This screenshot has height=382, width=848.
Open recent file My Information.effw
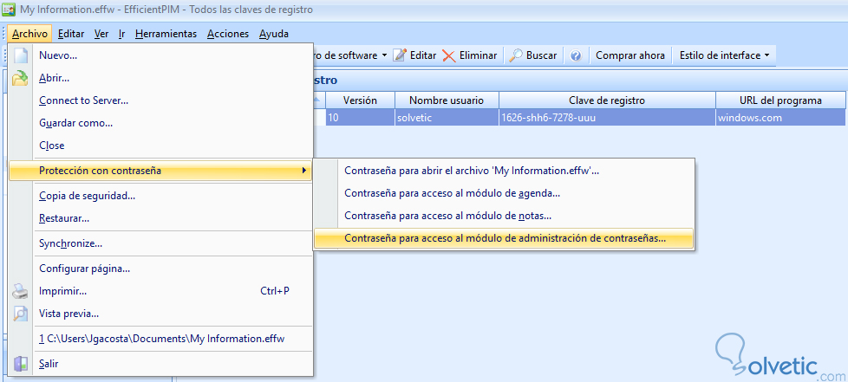pyautogui.click(x=161, y=339)
